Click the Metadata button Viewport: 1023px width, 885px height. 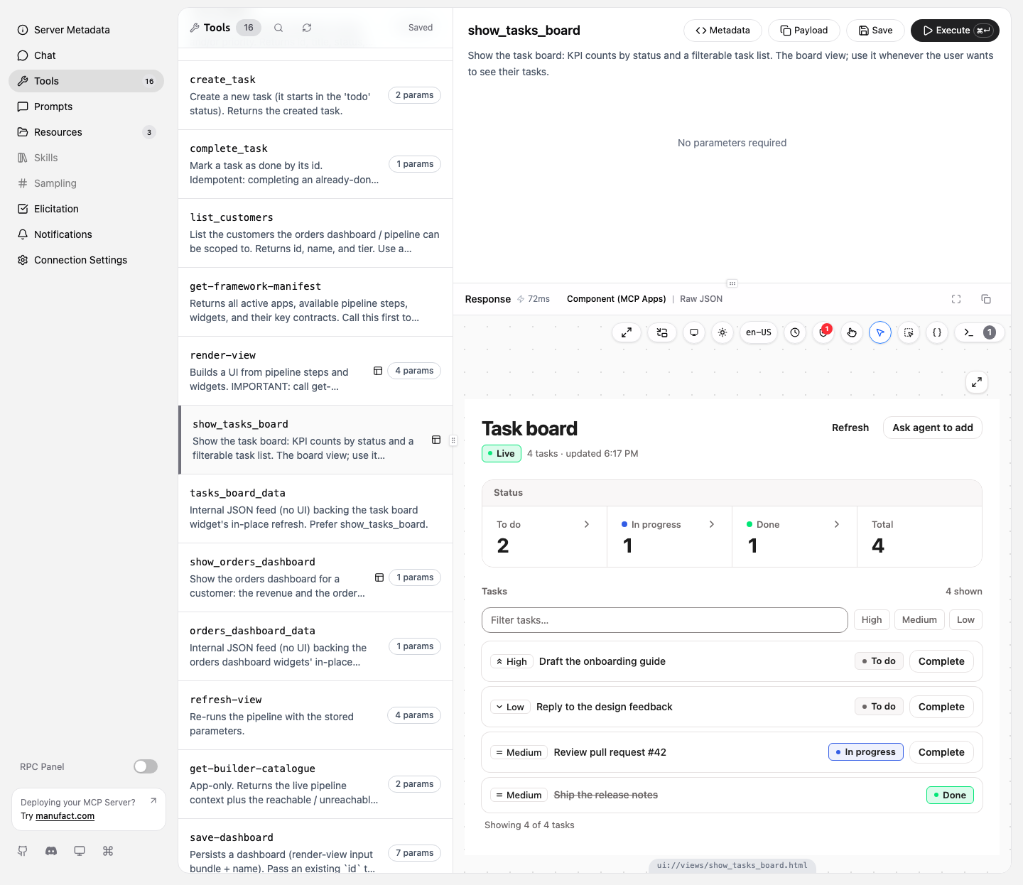(x=722, y=31)
